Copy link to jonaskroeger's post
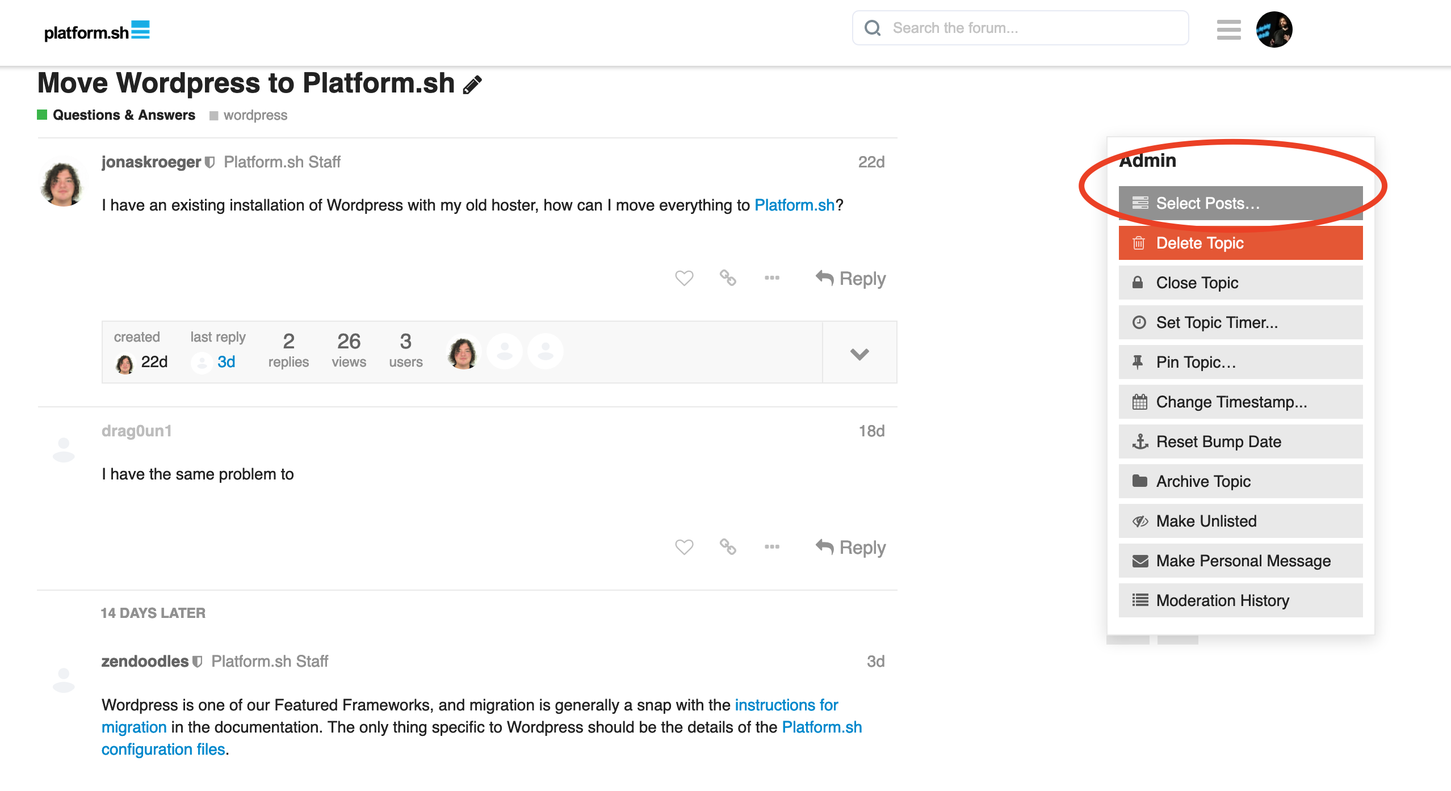This screenshot has width=1451, height=791. point(728,277)
